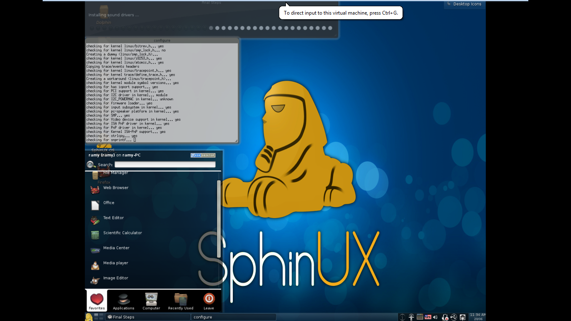
Task: Click 'checking for SMP... yes' terminal line
Action: pos(108,115)
